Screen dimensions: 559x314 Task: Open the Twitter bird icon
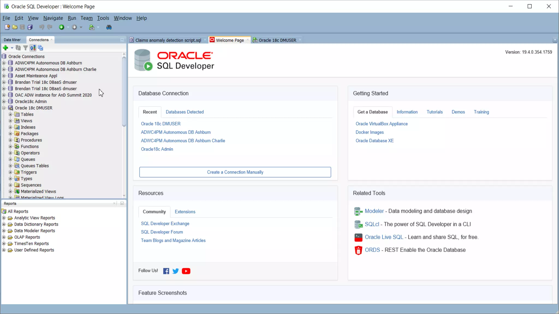click(x=176, y=271)
